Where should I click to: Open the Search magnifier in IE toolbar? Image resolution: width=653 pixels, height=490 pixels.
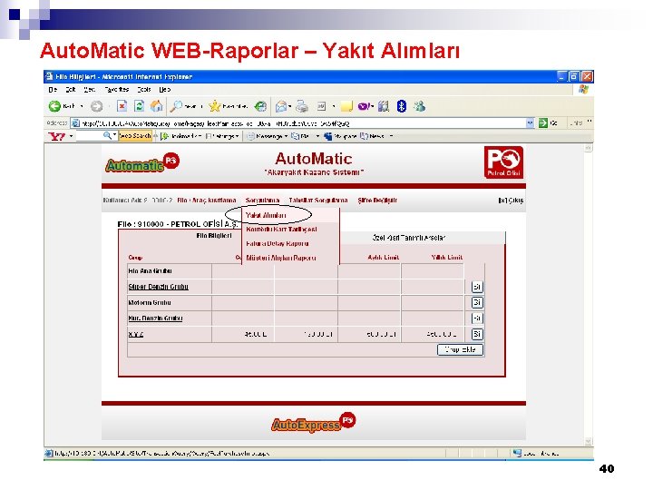coord(176,106)
